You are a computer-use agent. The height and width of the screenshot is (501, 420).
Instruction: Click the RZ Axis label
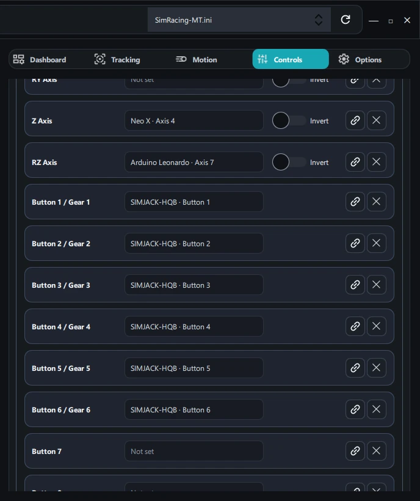tap(45, 163)
